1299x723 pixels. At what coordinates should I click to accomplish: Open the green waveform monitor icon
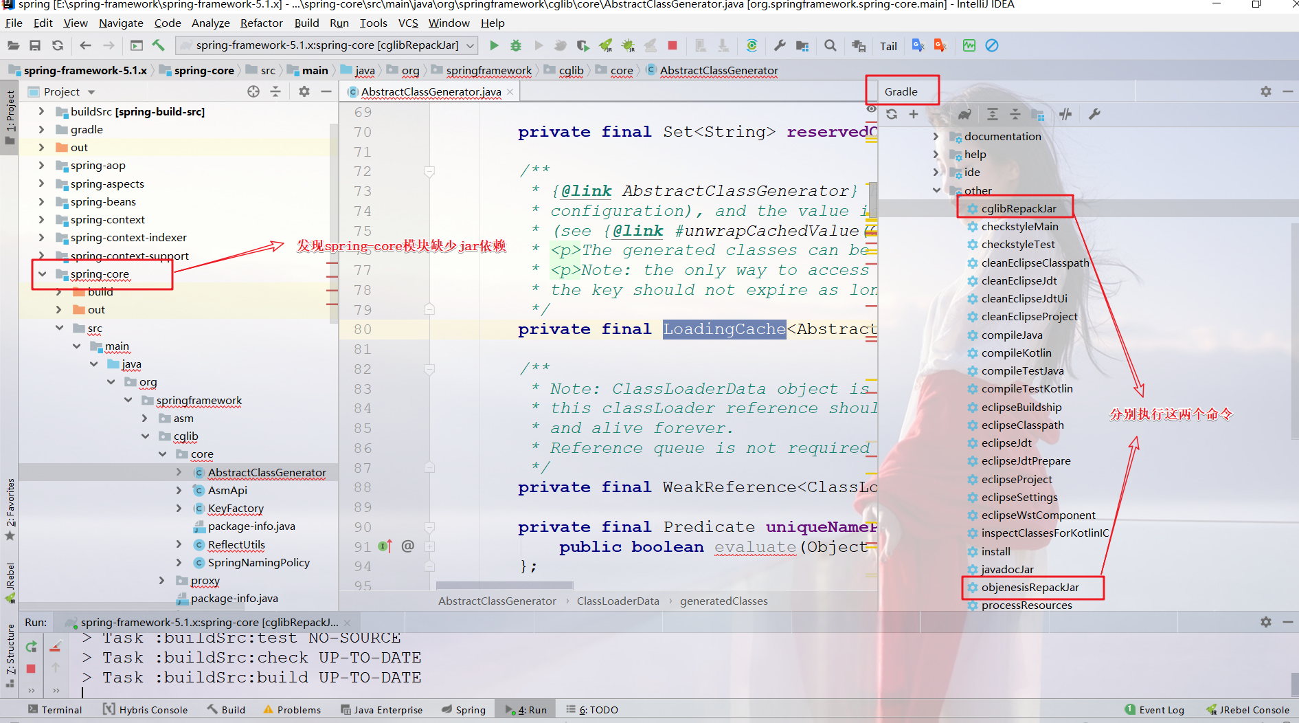pos(969,45)
